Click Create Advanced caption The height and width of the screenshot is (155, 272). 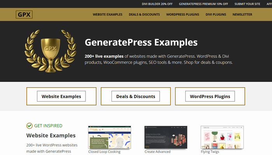coord(157,152)
